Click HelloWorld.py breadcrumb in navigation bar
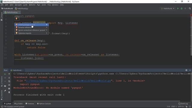The height and width of the screenshot is (108, 192). point(21,8)
